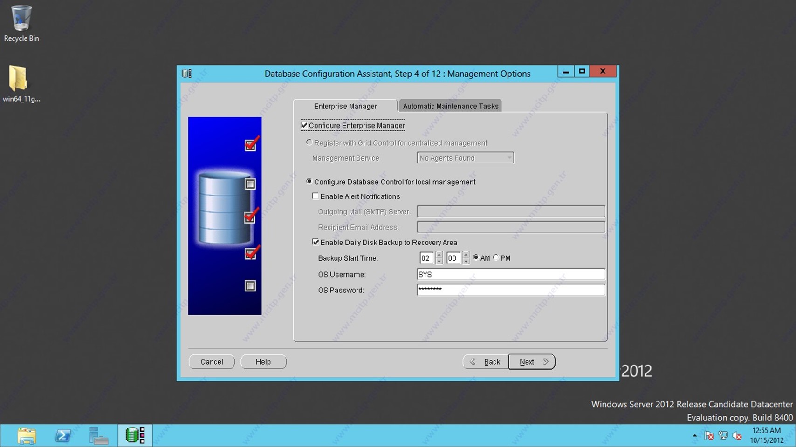The image size is (796, 447).
Task: Minimize the Database Configuration Assistant window
Action: 565,71
